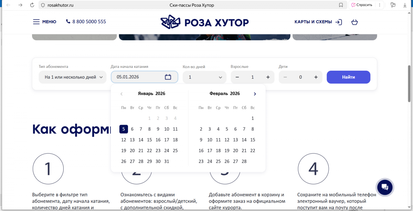Screen dimensions: 413x211
Task: Click the login arrow icon
Action: tap(339, 22)
